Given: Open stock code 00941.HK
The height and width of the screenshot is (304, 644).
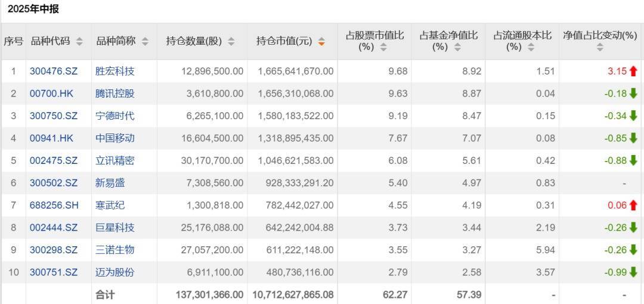Looking at the screenshot, I should pyautogui.click(x=52, y=138).
